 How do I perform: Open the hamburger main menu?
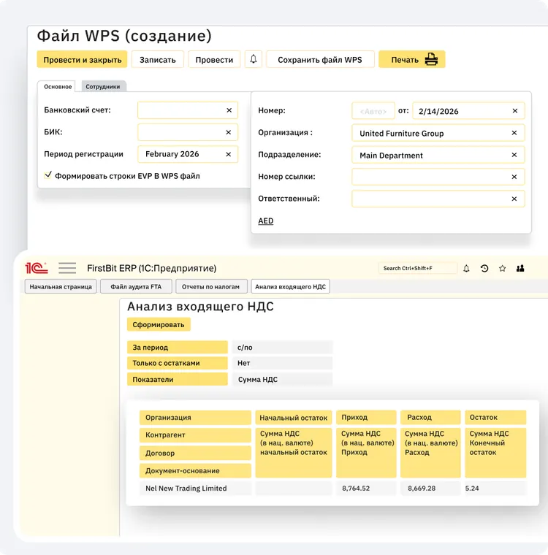[x=67, y=268]
